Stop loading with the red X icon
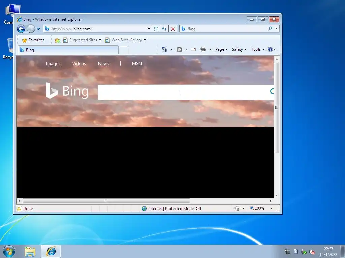 (x=173, y=29)
